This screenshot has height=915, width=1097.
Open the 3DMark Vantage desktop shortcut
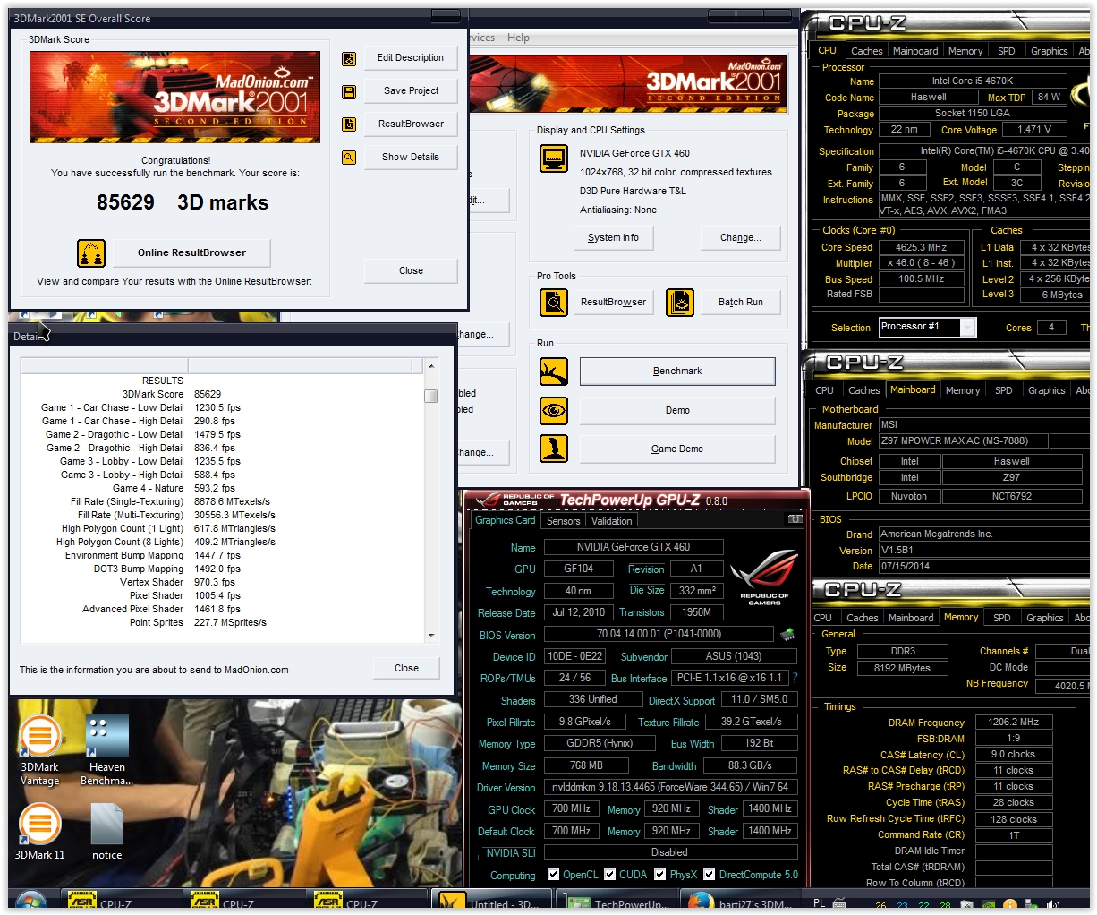pyautogui.click(x=40, y=752)
